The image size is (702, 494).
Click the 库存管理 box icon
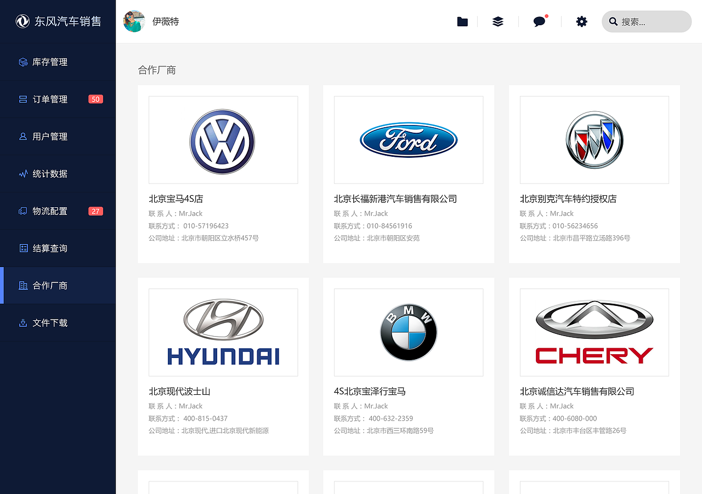pyautogui.click(x=23, y=62)
